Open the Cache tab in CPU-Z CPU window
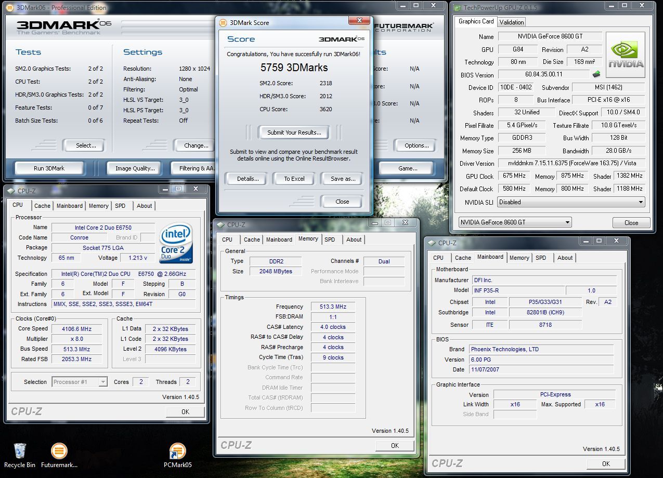The height and width of the screenshot is (478, 663). click(42, 206)
